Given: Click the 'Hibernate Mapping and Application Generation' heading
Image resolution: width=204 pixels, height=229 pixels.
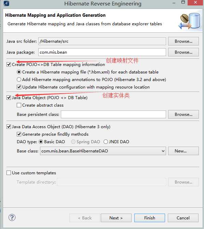Looking at the screenshot, I should point(55,15).
